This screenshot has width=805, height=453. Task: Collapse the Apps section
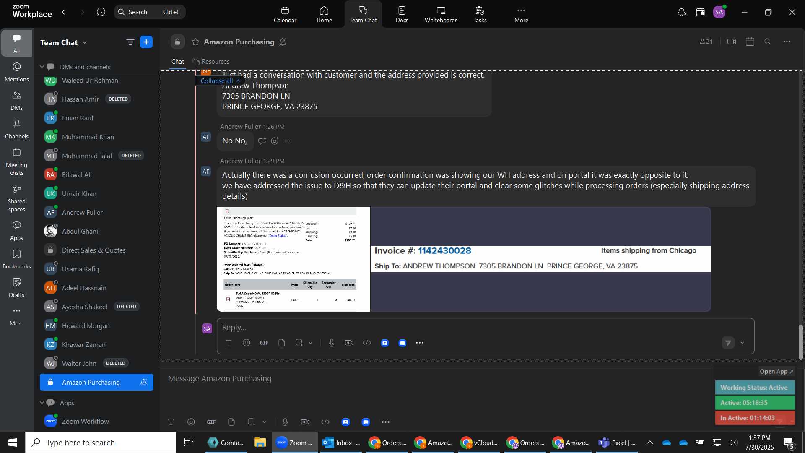[x=42, y=403]
